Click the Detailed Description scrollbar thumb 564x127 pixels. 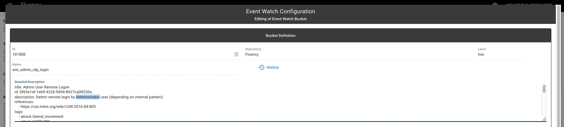click(x=544, y=89)
